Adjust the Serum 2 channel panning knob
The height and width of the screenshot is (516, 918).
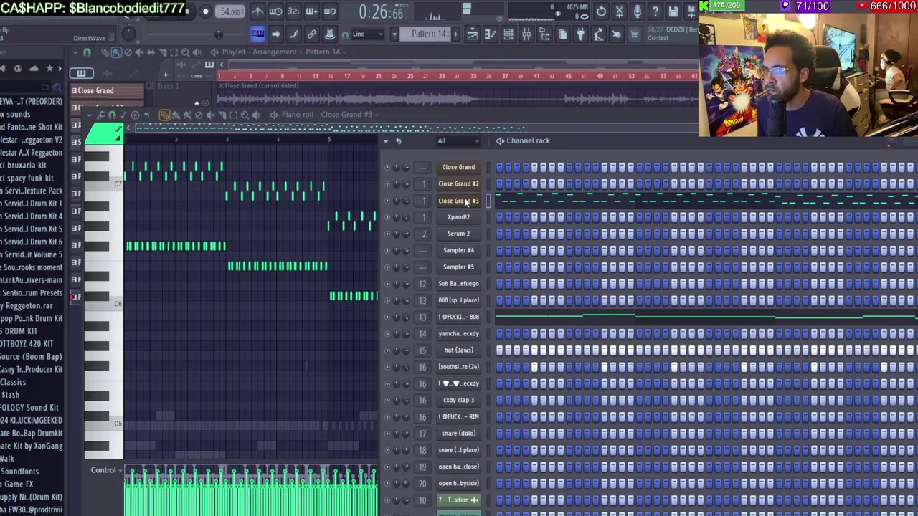click(x=397, y=234)
